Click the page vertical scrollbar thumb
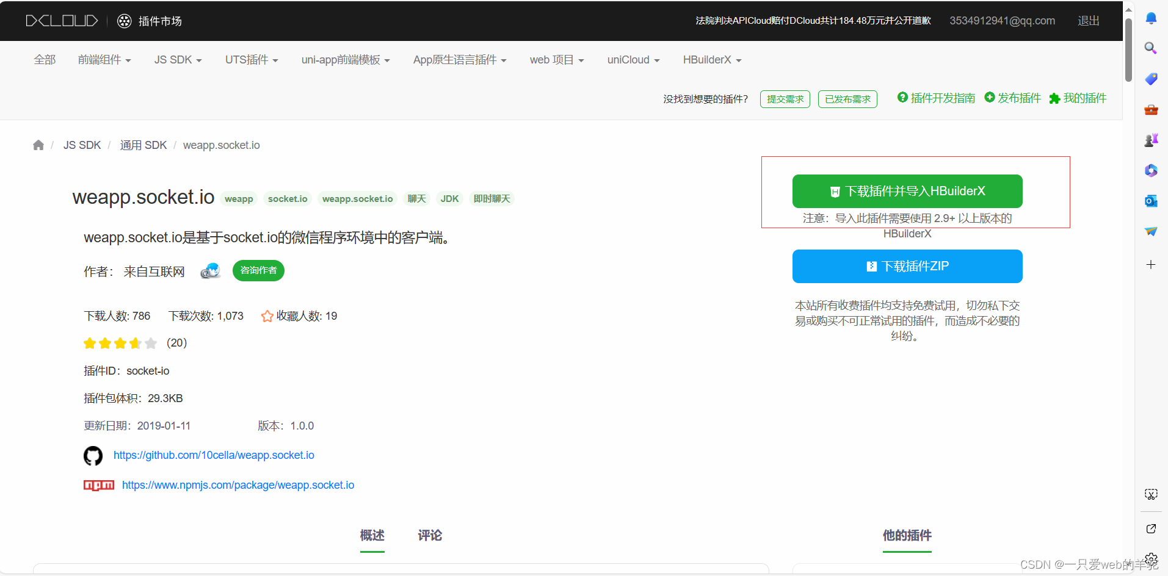The width and height of the screenshot is (1168, 576). coord(1128,50)
